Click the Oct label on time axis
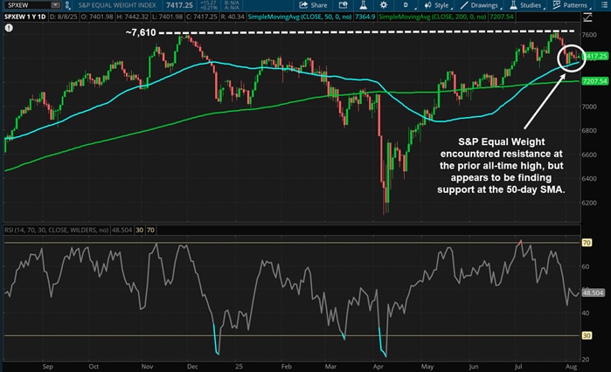 (x=94, y=367)
